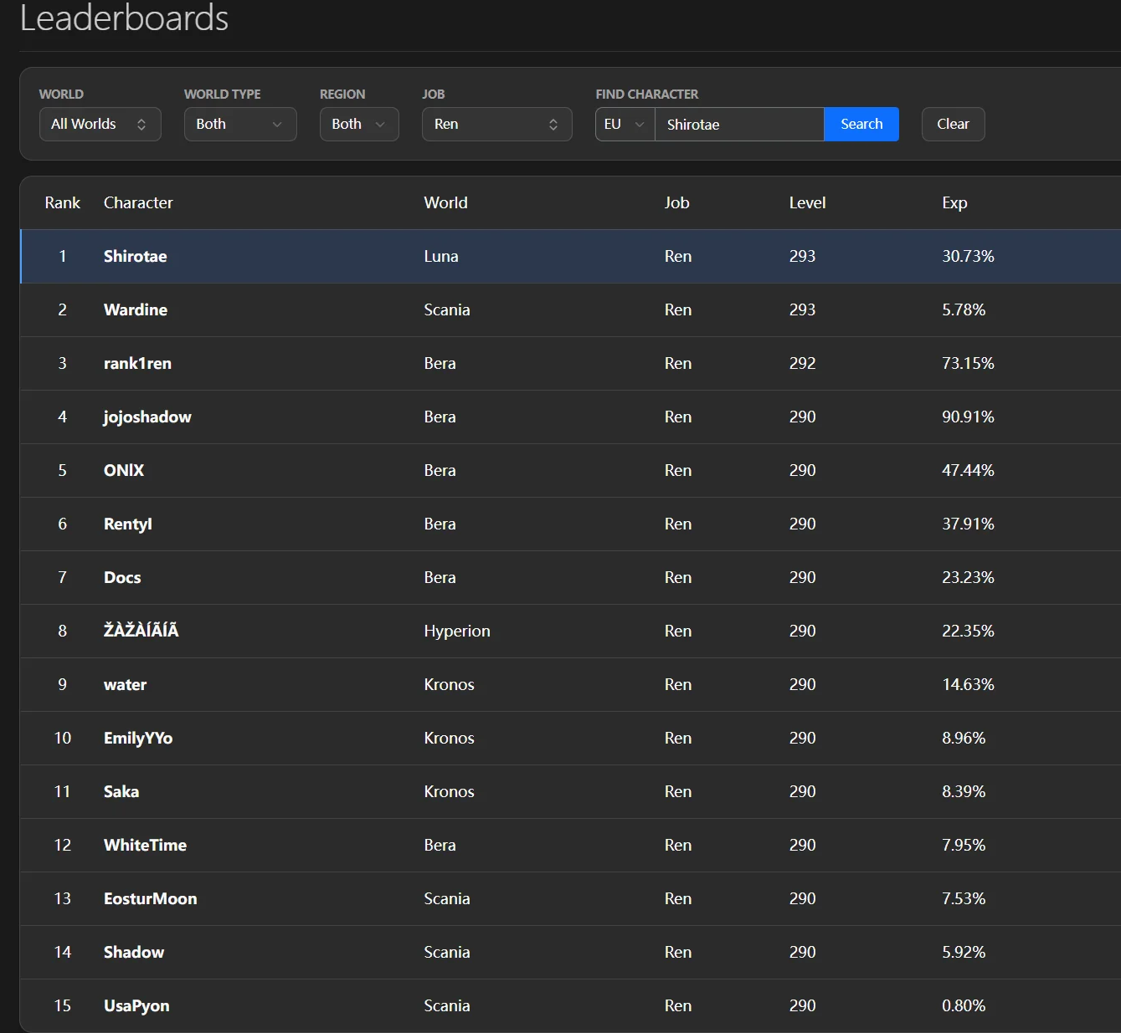The image size is (1121, 1033).
Task: Click the 73.15% exp value for rank1ren
Action: (x=969, y=364)
